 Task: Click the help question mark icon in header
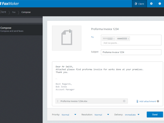[160, 4]
